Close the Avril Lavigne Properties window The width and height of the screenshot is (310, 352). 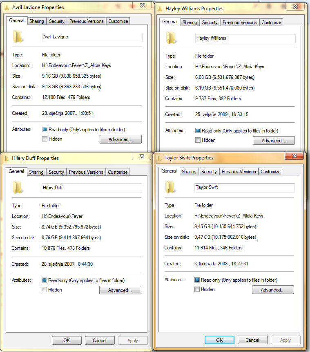coord(142,5)
